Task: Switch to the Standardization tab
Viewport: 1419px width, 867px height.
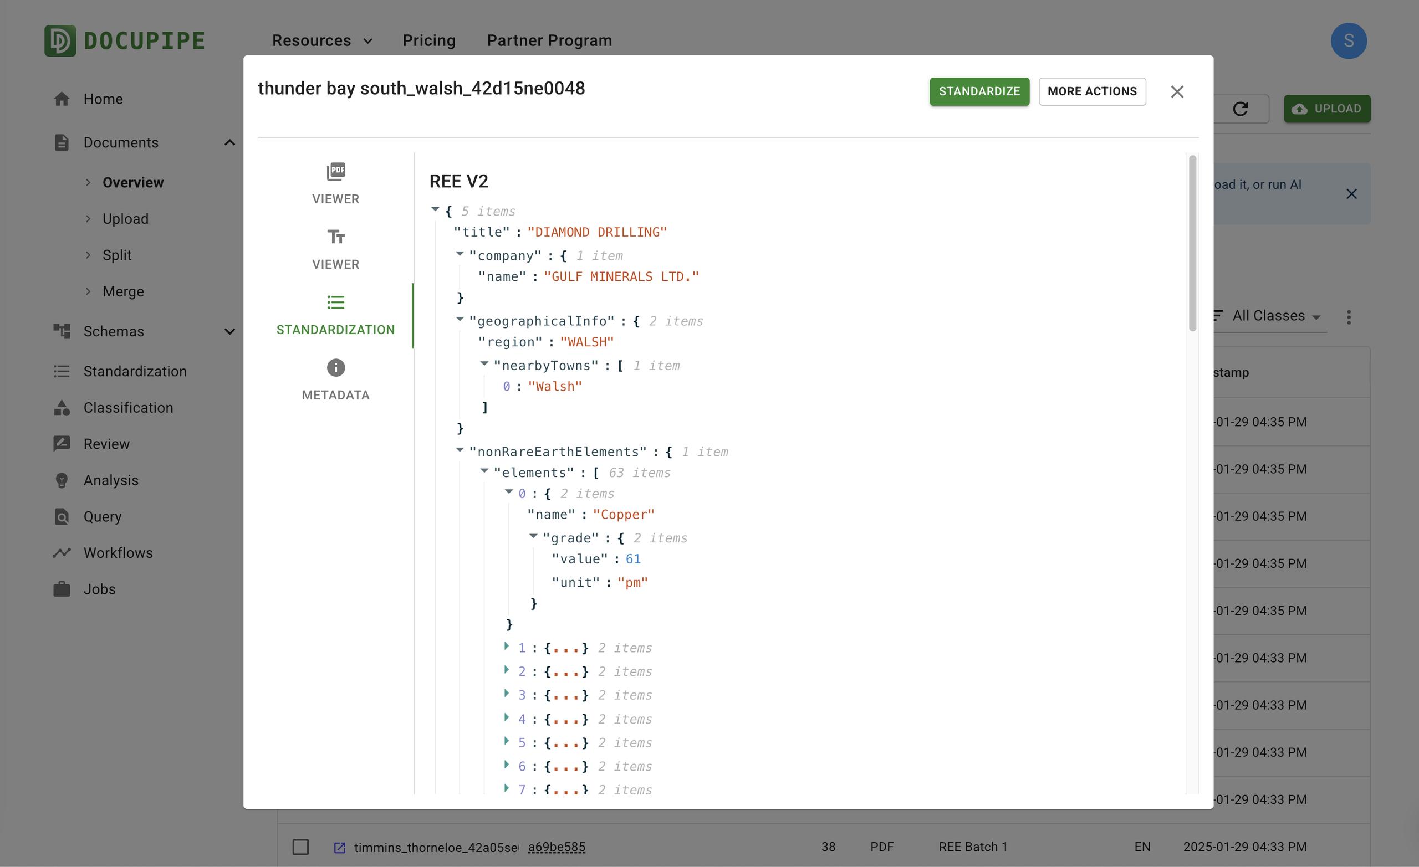Action: (336, 315)
